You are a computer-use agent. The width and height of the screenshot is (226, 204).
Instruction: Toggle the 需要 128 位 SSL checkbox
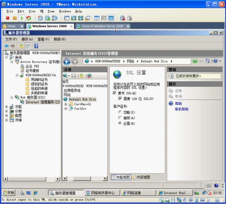point(120,98)
